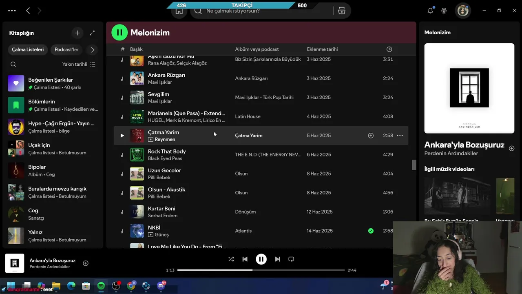Viewport: 522px width, 294px height.
Task: Show more library filter chips with arrow
Action: pos(93,49)
